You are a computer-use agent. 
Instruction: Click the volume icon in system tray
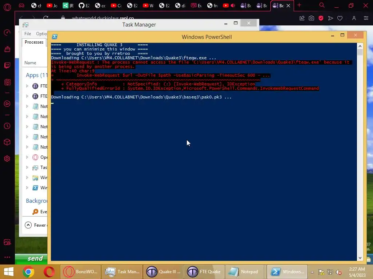(x=338, y=272)
